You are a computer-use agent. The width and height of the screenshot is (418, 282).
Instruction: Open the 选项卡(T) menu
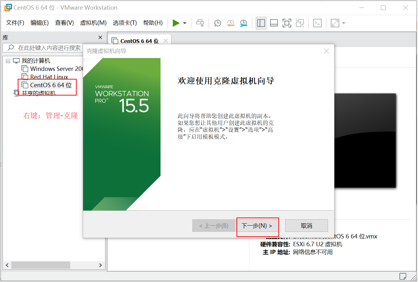click(125, 23)
